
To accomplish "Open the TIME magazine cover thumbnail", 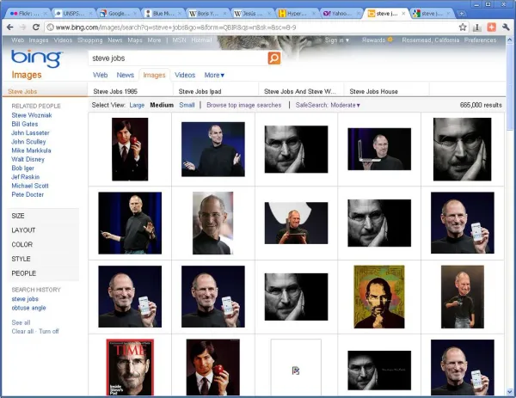I will (x=130, y=367).
